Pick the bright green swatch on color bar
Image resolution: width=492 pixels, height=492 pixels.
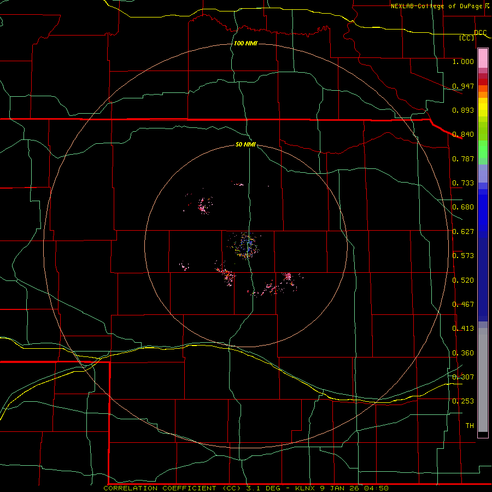point(483,149)
